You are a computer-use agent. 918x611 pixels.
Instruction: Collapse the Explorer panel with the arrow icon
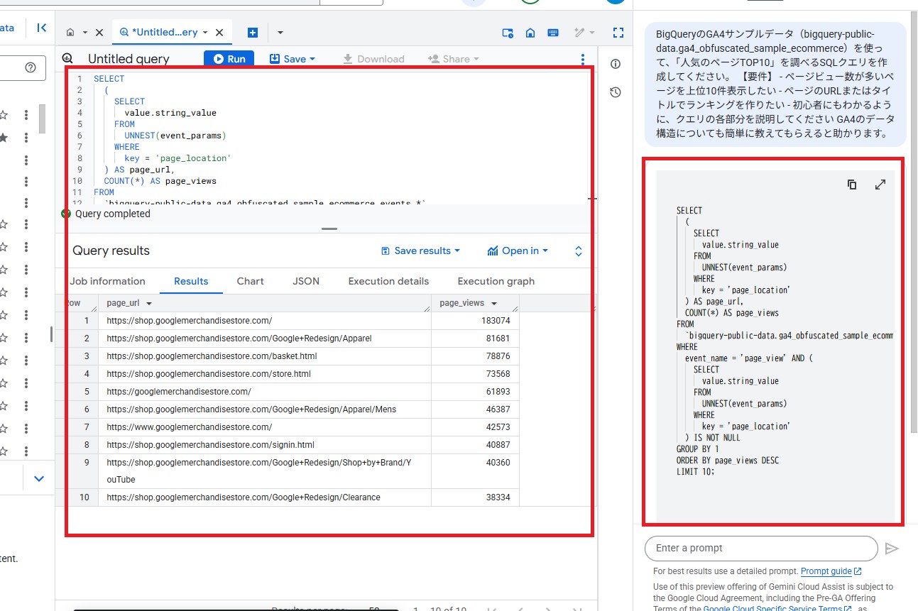point(41,28)
